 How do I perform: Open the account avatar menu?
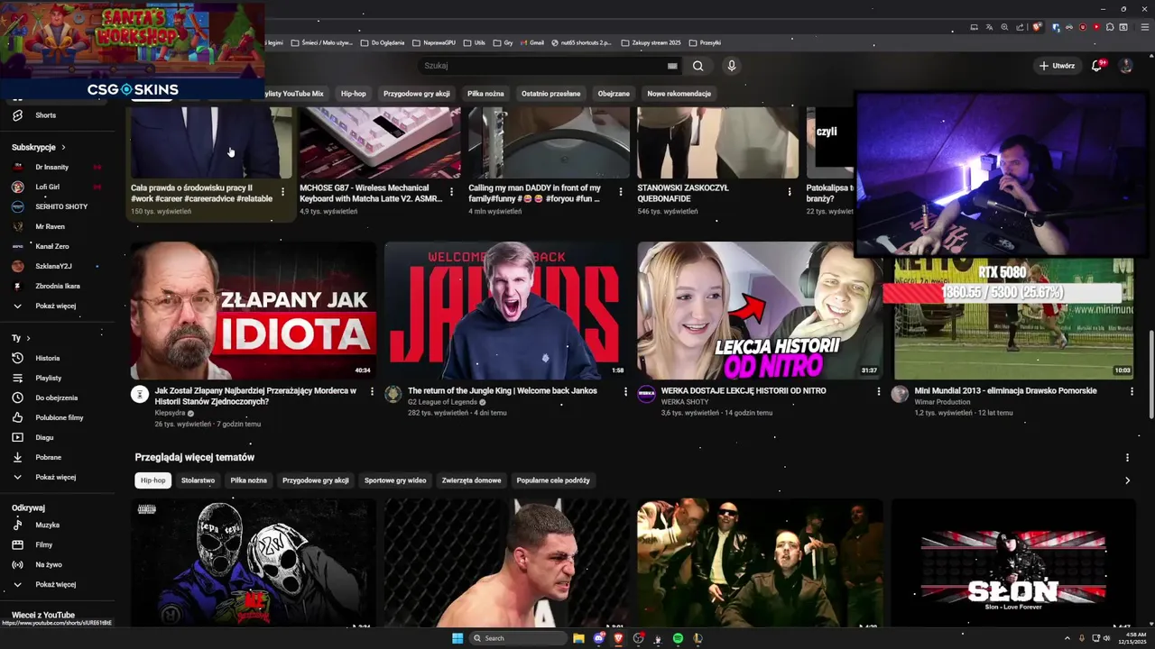pyautogui.click(x=1125, y=66)
